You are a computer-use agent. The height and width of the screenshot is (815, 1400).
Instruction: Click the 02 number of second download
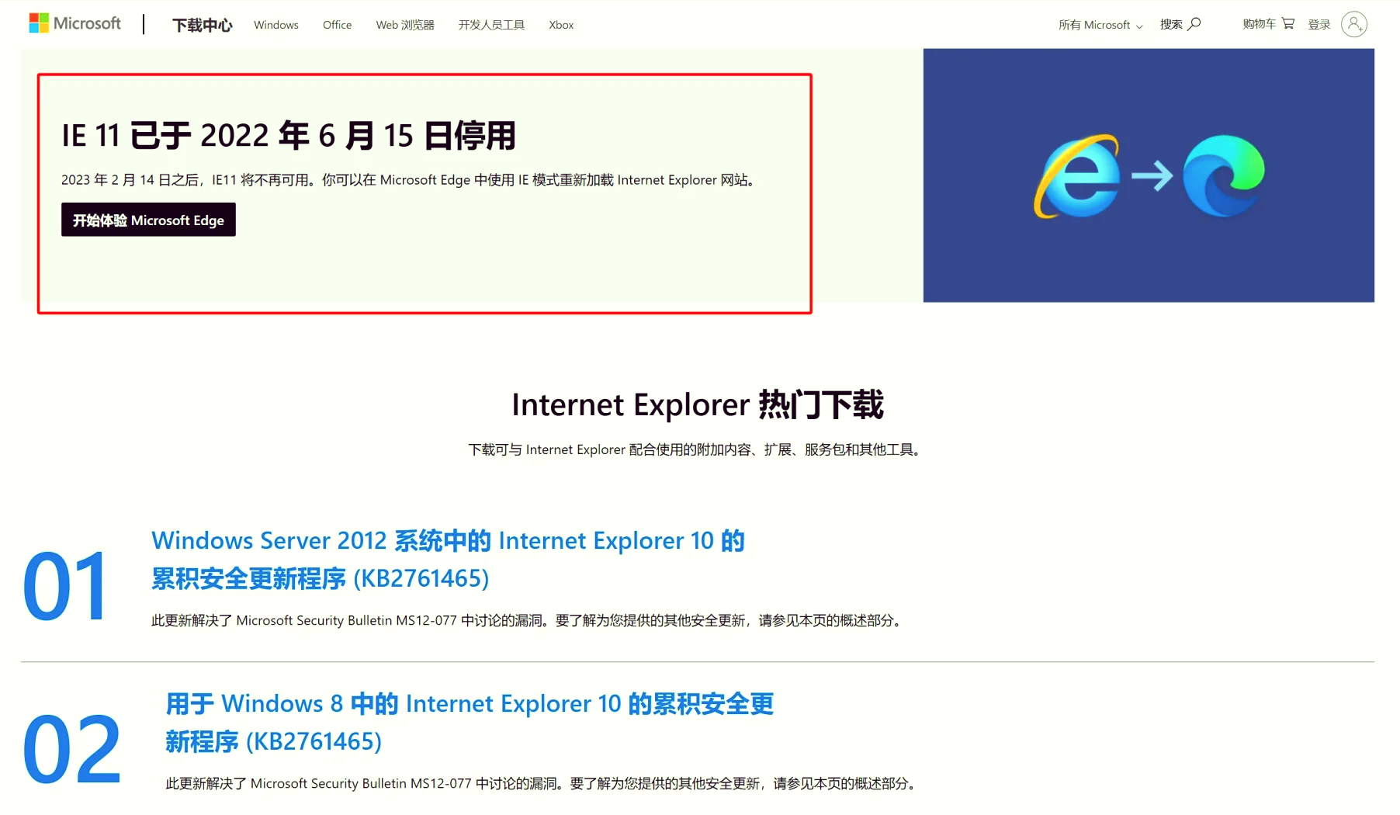click(71, 750)
